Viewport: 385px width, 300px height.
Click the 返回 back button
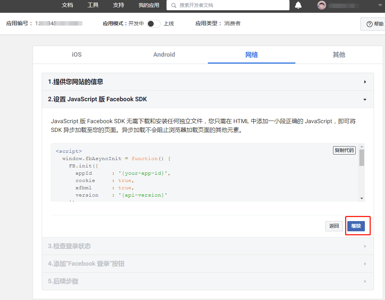pos(334,226)
